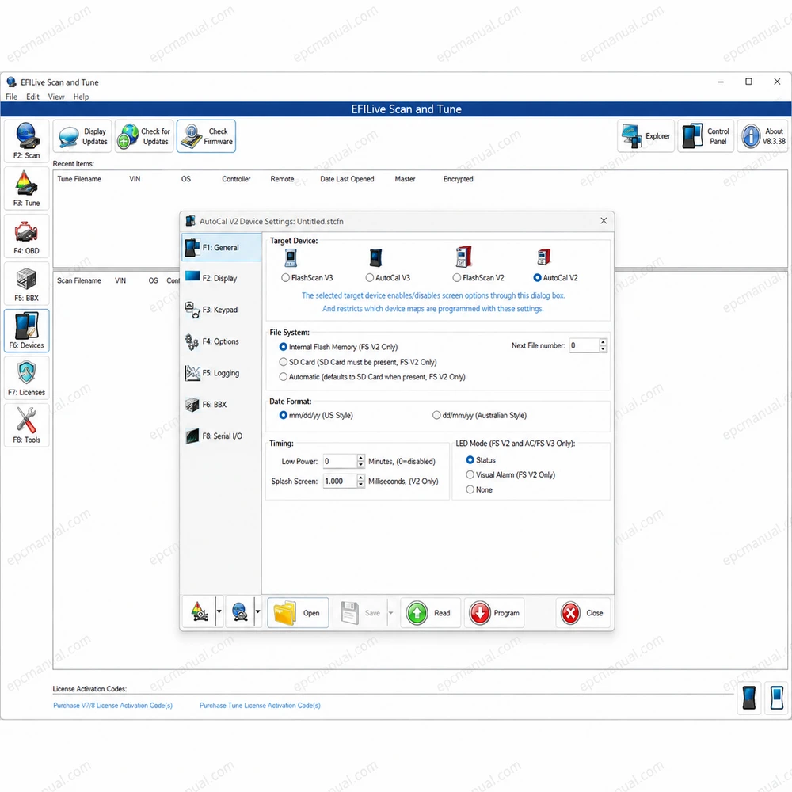Click the light device icon in status bar

coord(776,698)
